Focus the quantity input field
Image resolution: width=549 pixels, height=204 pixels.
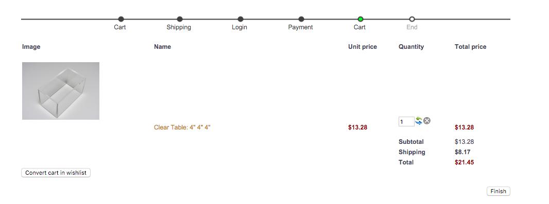(406, 122)
